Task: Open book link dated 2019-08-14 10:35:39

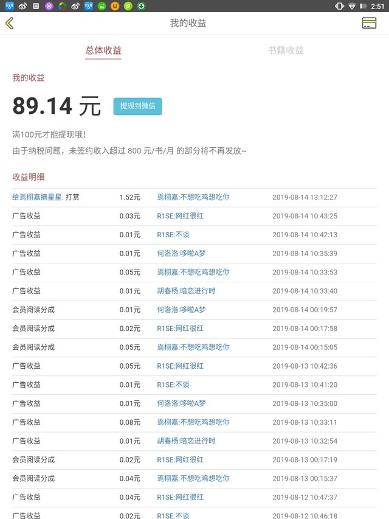Action: [181, 253]
